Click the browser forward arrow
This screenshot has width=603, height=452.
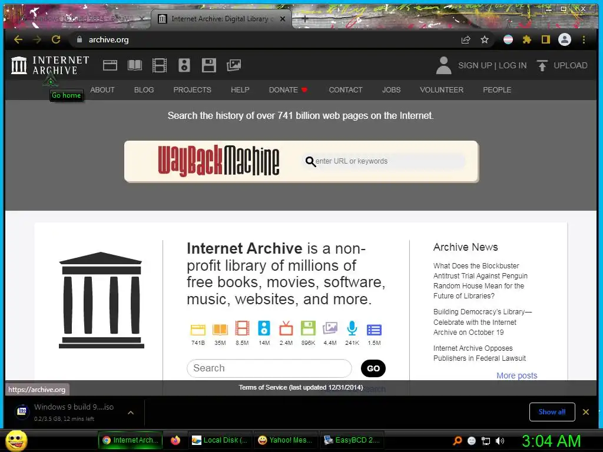click(x=37, y=39)
